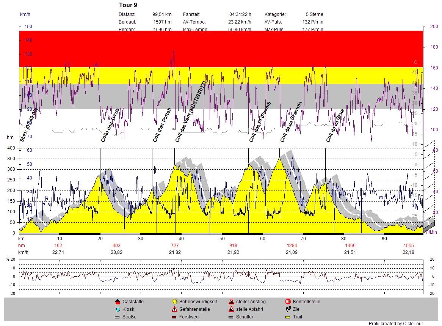Image resolution: width=442 pixels, height=326 pixels.
Task: Click the Profil created by CicloTour text
Action: pos(396,324)
